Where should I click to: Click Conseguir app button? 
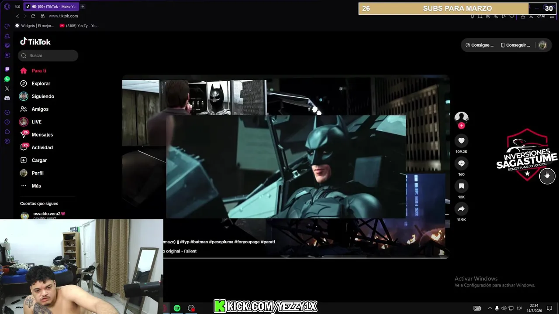515,45
